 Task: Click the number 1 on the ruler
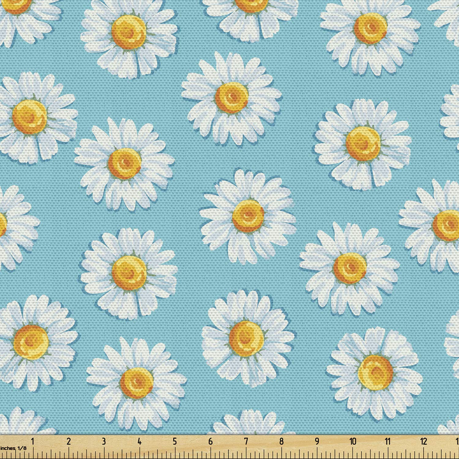33,441
